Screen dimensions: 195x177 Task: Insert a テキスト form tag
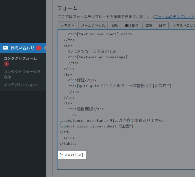click(67, 25)
